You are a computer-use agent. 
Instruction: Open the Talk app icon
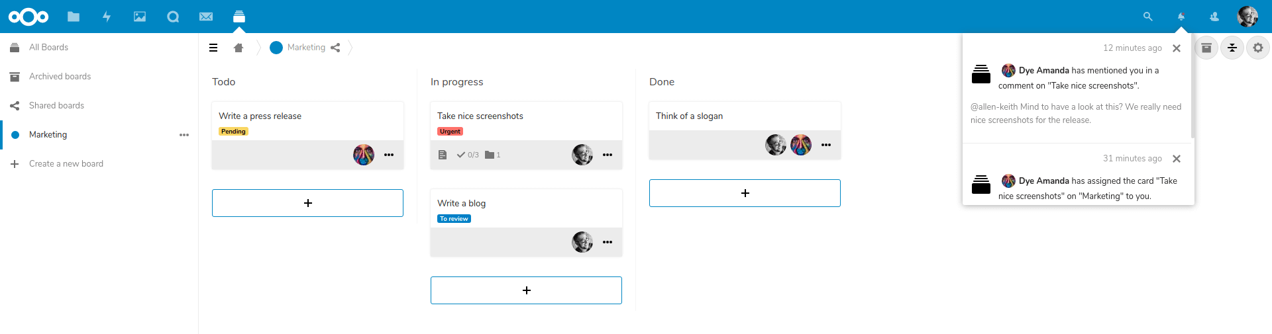point(173,17)
